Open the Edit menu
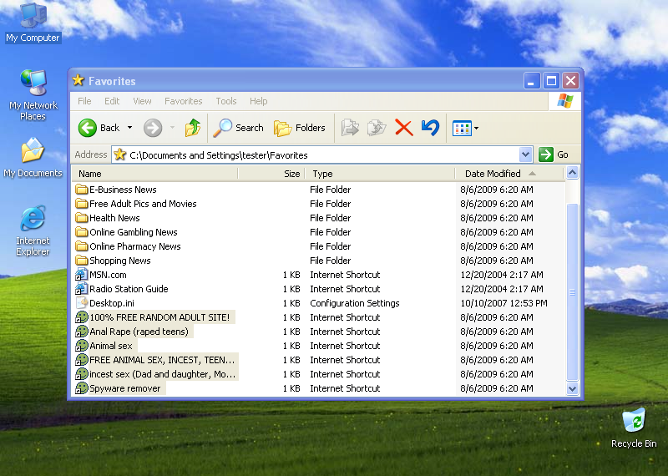The width and height of the screenshot is (668, 476). (112, 101)
